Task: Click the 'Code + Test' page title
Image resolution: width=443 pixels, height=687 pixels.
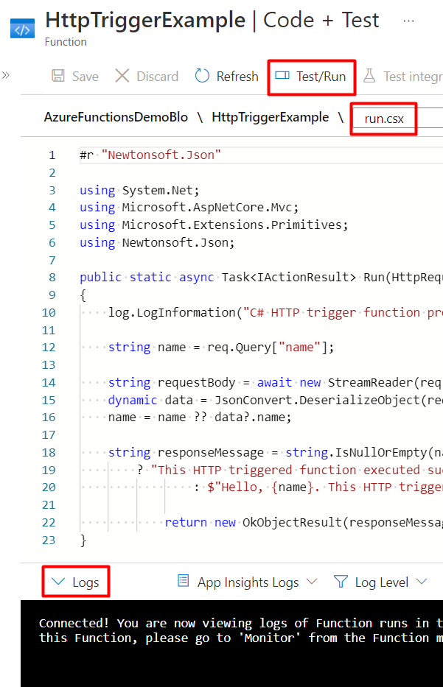Action: point(321,20)
